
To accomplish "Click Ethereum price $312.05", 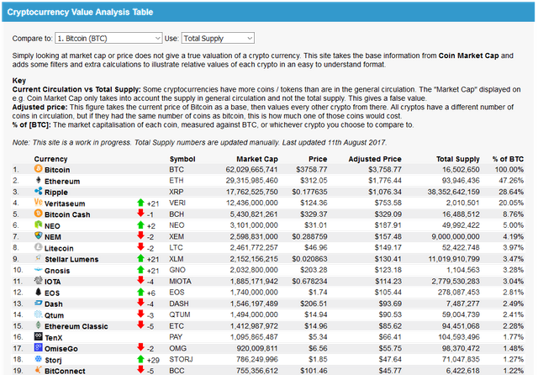I will (314, 181).
